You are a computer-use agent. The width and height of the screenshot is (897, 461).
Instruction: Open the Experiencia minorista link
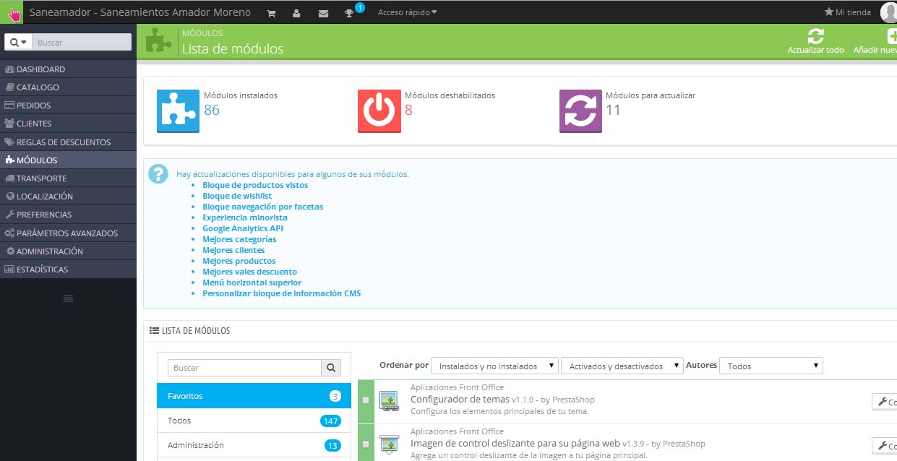(245, 217)
